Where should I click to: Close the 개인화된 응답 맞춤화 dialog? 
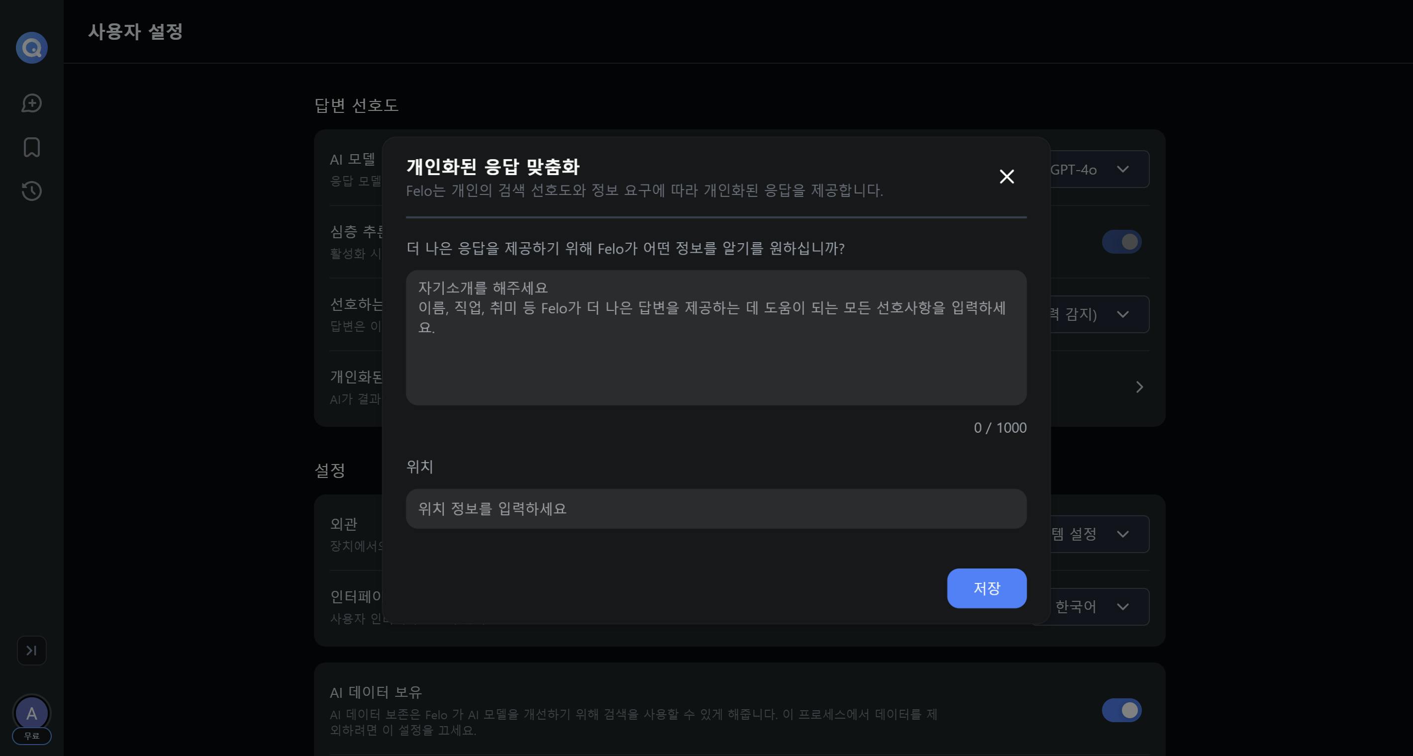pos(1007,177)
